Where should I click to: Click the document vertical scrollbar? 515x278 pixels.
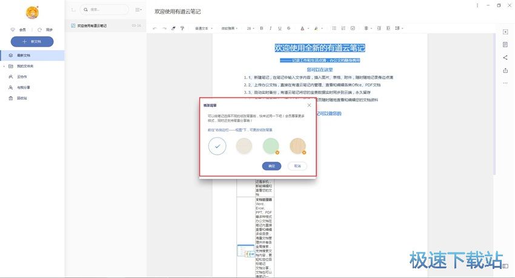tap(494, 104)
